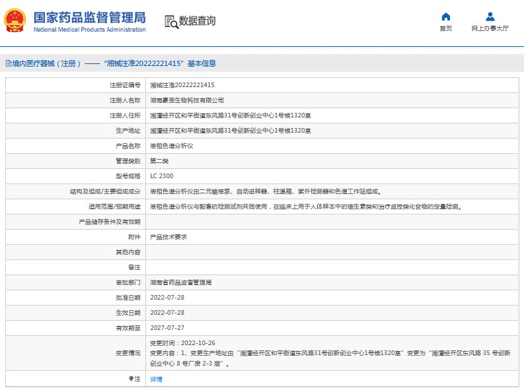
Task: Click the 型号规格 row label
Action: (128, 176)
